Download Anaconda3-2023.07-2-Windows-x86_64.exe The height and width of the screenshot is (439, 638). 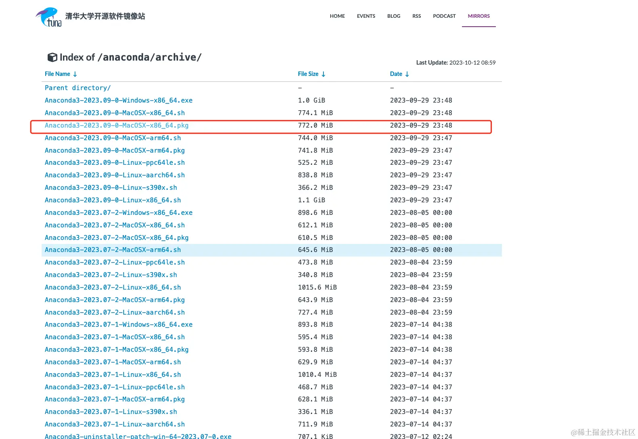click(119, 212)
